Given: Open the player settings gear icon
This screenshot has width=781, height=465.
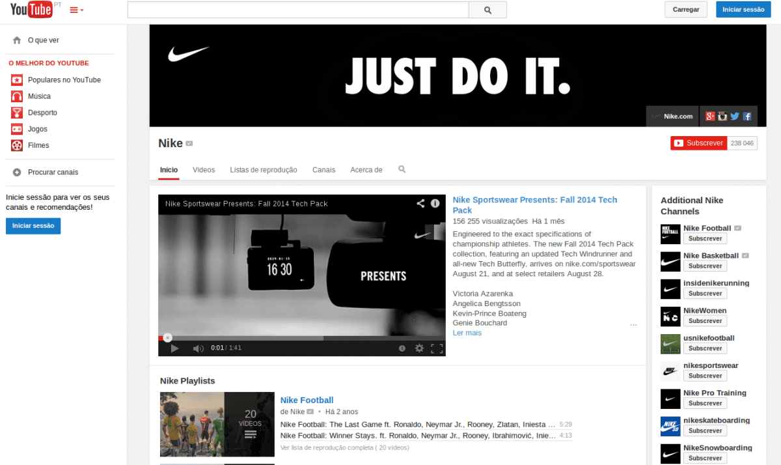Looking at the screenshot, I should tap(419, 348).
